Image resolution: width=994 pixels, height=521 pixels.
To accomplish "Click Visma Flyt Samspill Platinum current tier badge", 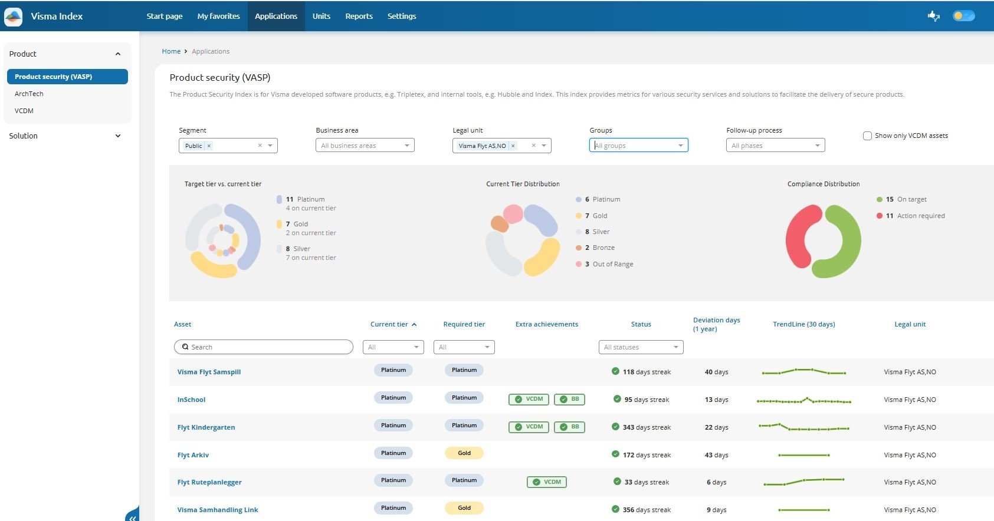I will pyautogui.click(x=393, y=370).
